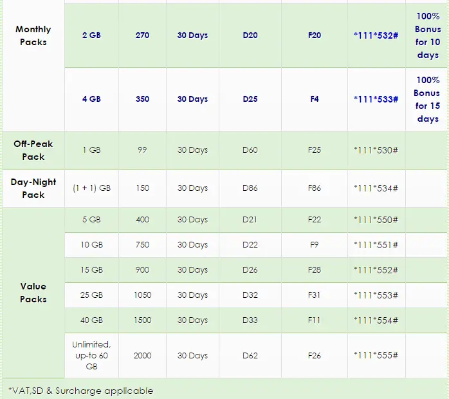Select the Day-Night Pack row header
449x399 pixels.
click(x=33, y=188)
